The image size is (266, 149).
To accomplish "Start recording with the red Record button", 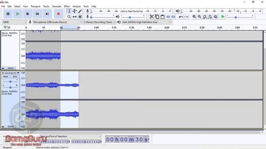I will (x=58, y=14).
